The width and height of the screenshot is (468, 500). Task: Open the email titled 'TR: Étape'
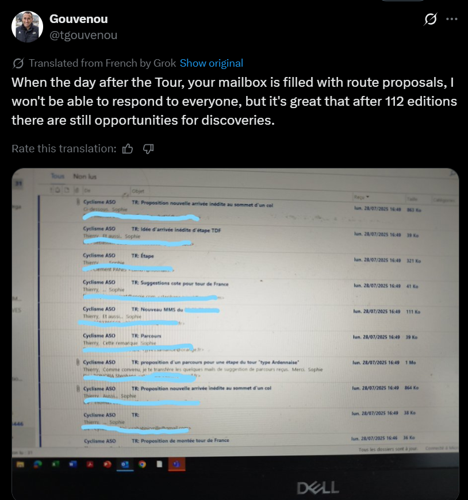[143, 255]
